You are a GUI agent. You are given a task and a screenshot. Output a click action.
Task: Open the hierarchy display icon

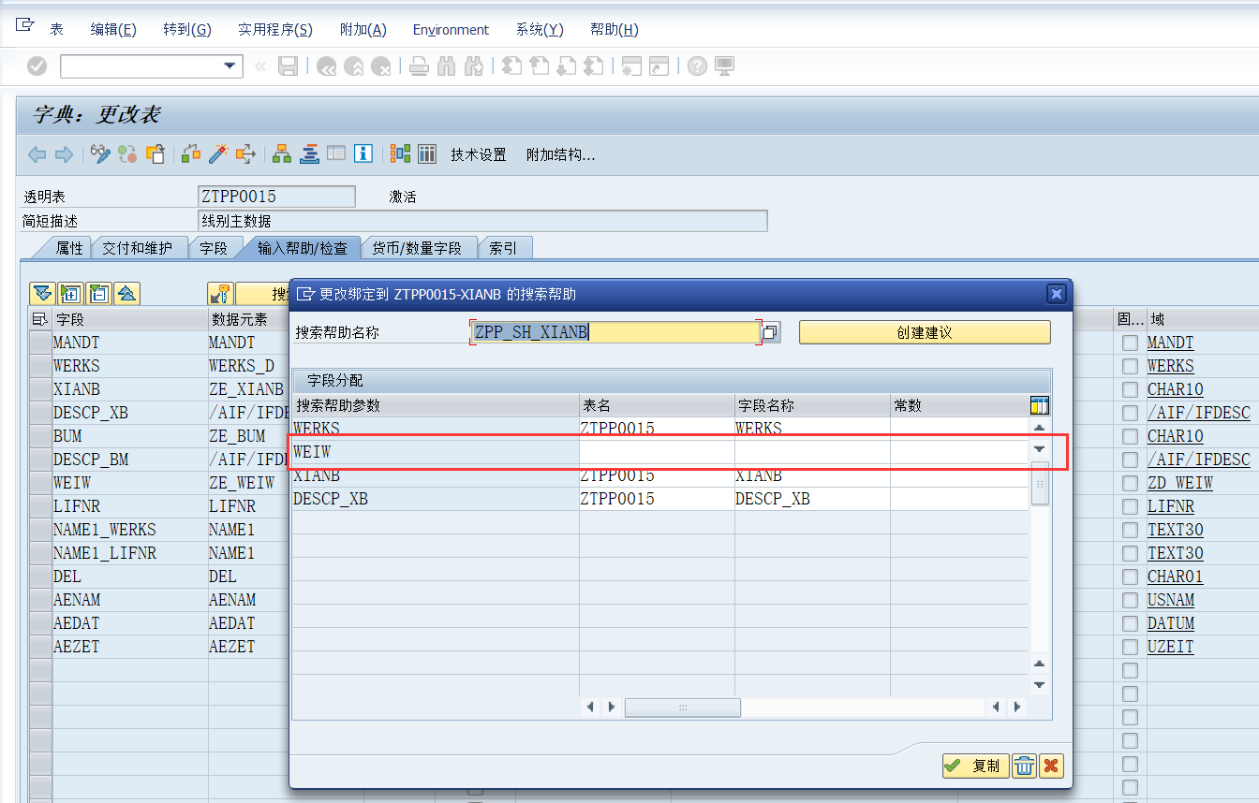pyautogui.click(x=282, y=153)
